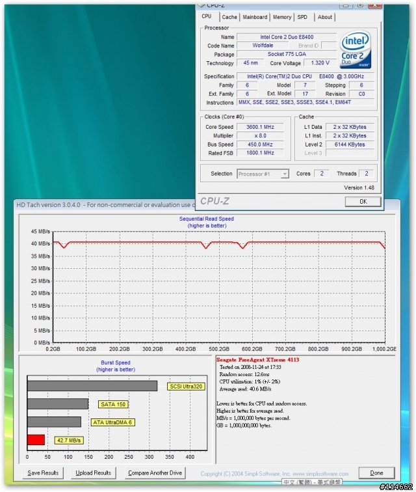Click Save Results in HD Tach
Screen dimensions: 416x492
(x=43, y=473)
